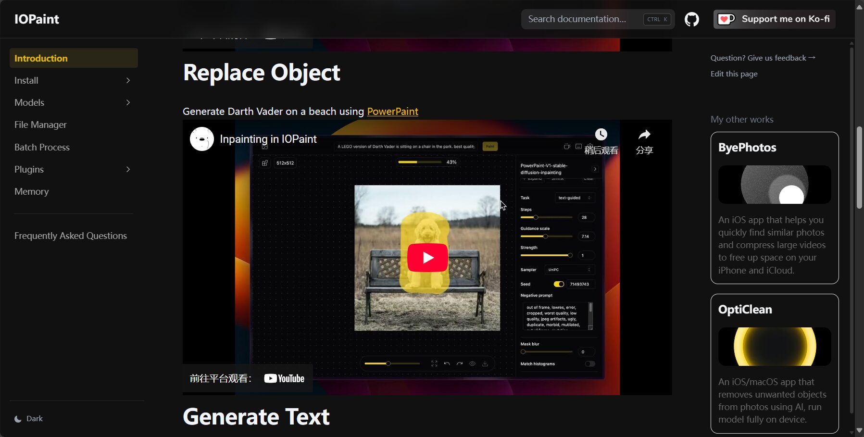Click the Ko-fi heart cup icon
Image resolution: width=864 pixels, height=437 pixels.
pos(726,19)
